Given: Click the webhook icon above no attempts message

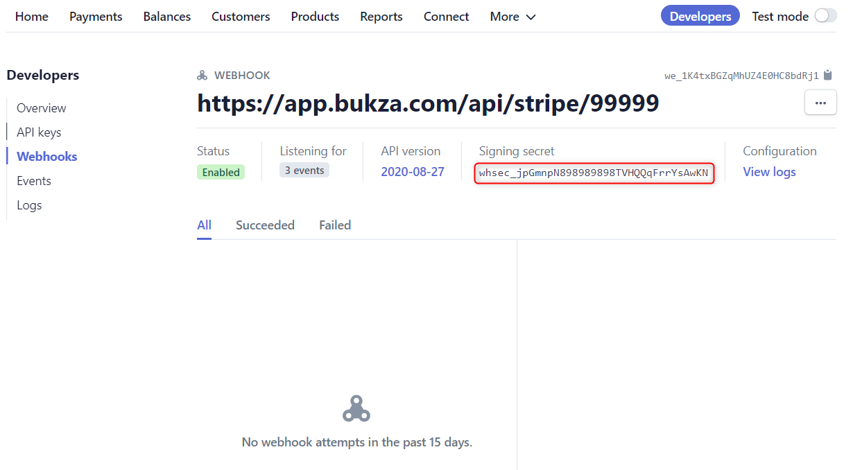Looking at the screenshot, I should click(x=356, y=409).
